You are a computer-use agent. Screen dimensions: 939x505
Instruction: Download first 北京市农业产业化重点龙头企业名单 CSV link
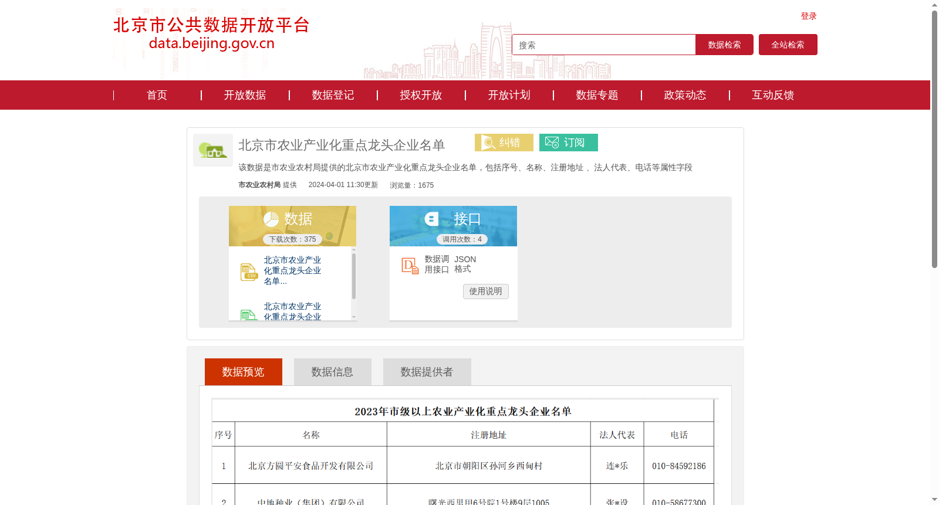pyautogui.click(x=292, y=270)
